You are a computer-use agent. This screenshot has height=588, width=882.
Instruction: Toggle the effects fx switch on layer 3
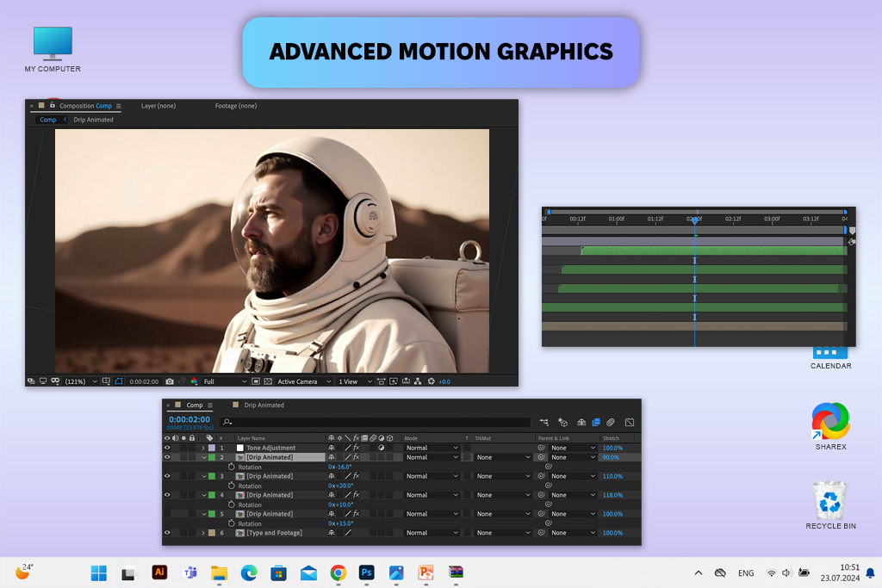click(x=356, y=476)
